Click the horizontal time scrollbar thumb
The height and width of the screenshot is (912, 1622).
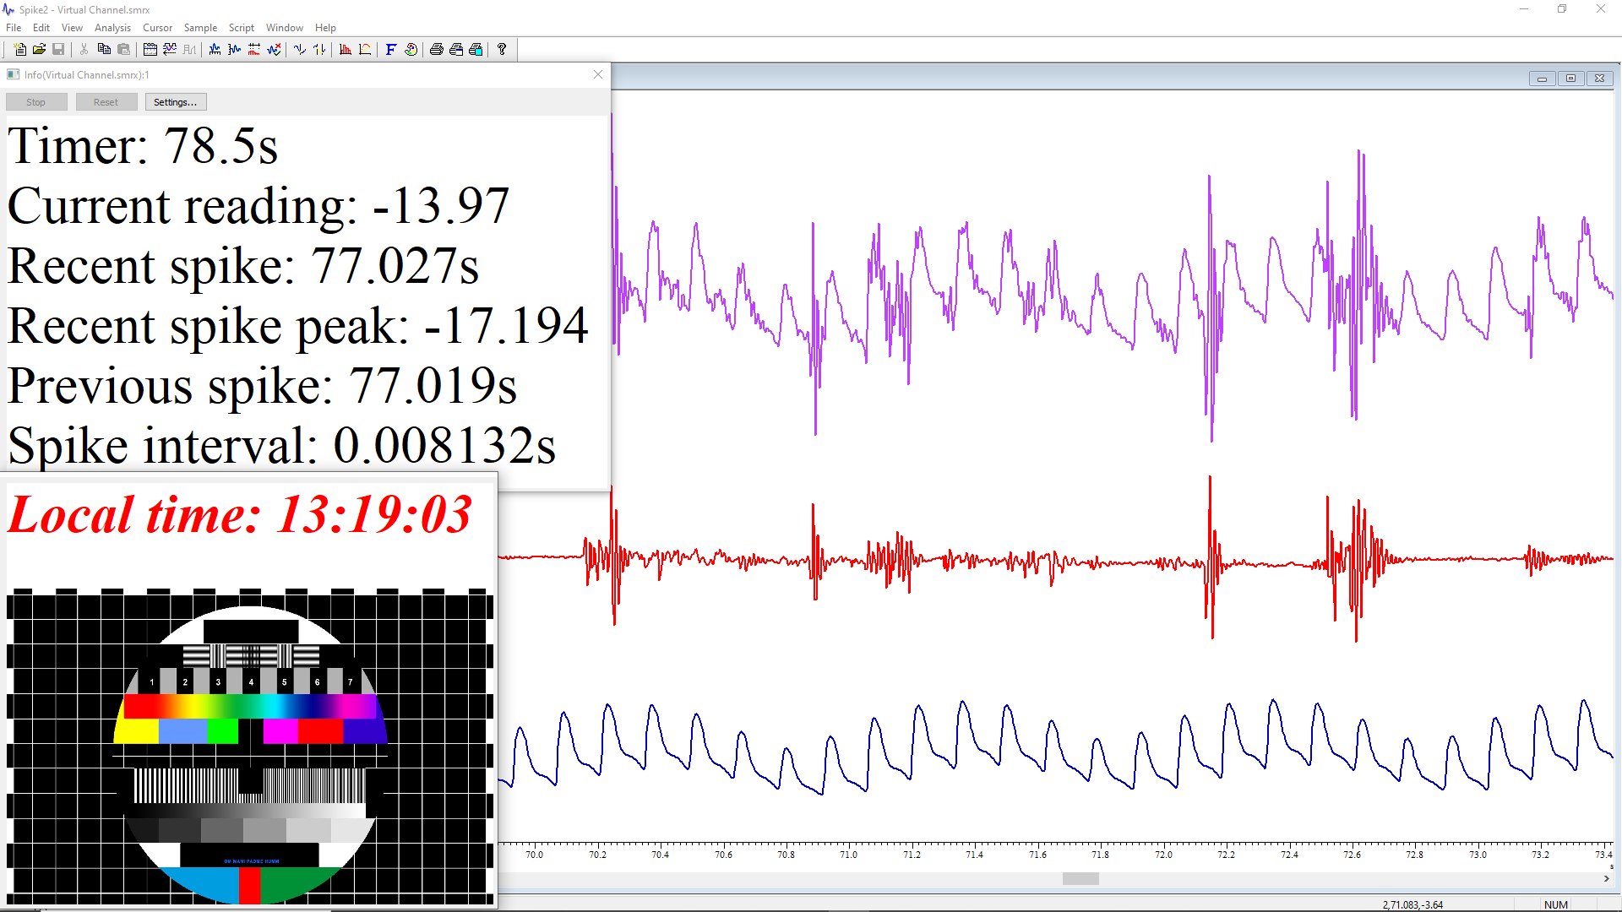pyautogui.click(x=1080, y=879)
